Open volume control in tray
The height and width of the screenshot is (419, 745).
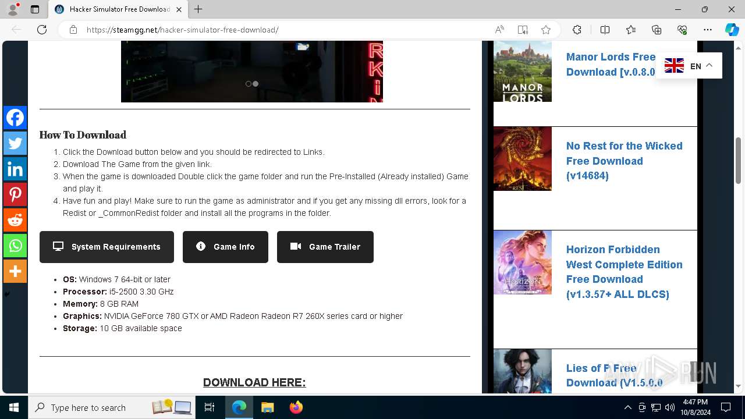(669, 407)
